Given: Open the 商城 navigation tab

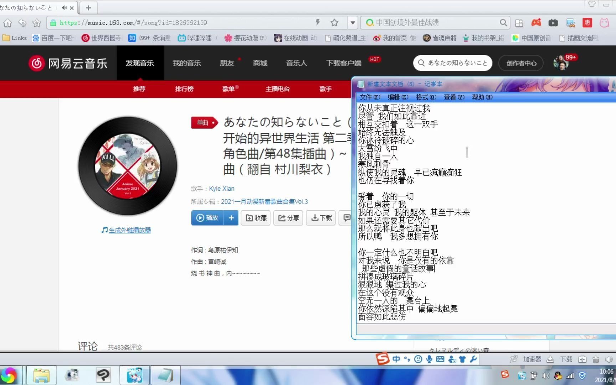Looking at the screenshot, I should (x=260, y=63).
